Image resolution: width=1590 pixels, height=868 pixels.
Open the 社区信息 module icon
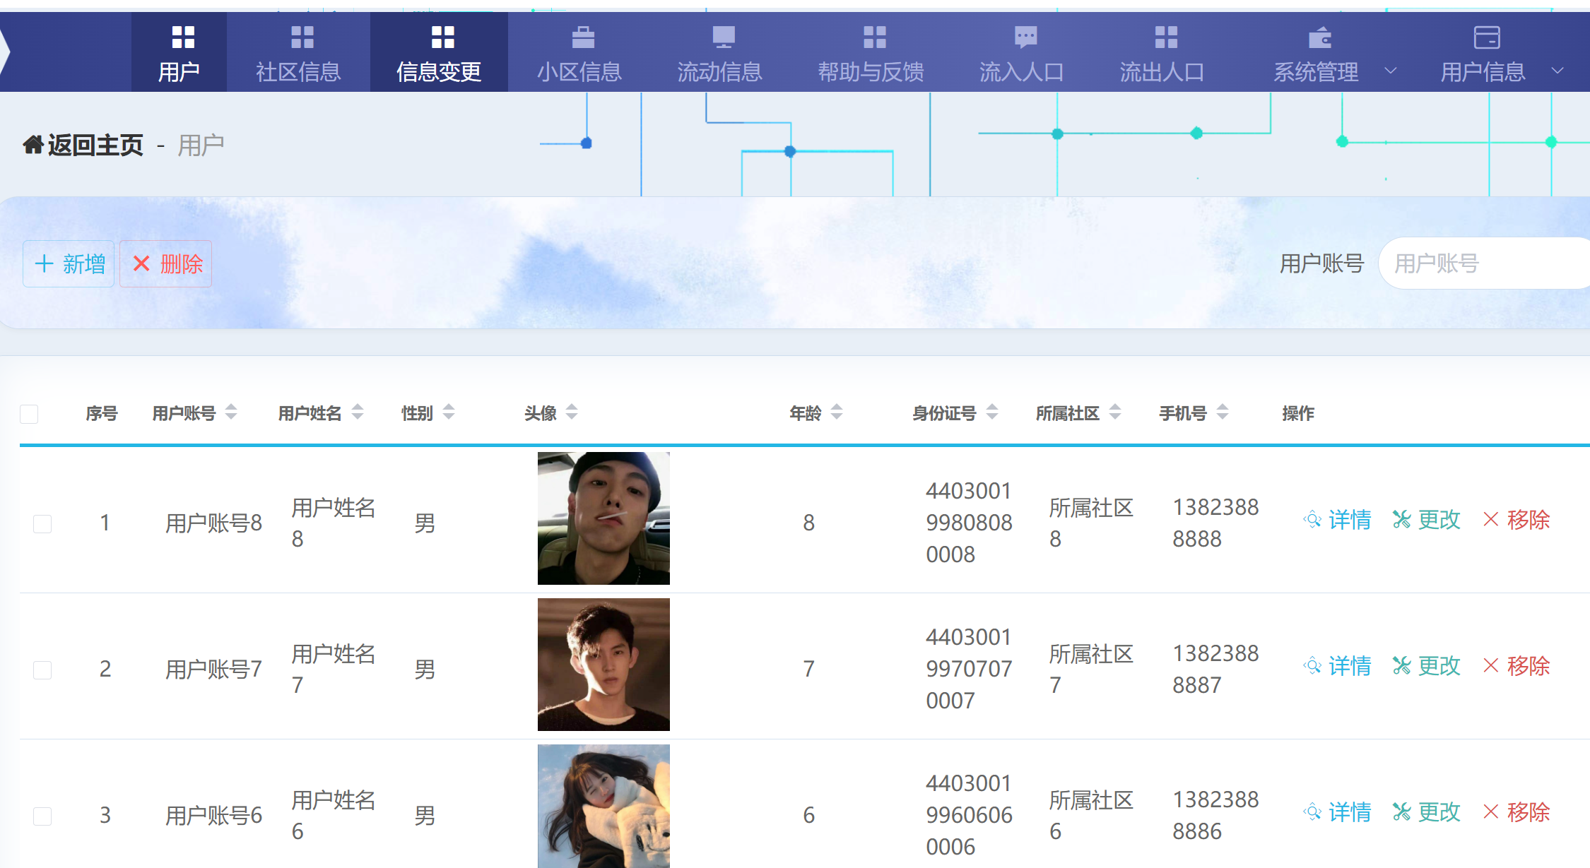[302, 36]
